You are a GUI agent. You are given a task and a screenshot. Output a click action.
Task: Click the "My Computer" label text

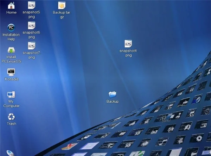11,104
